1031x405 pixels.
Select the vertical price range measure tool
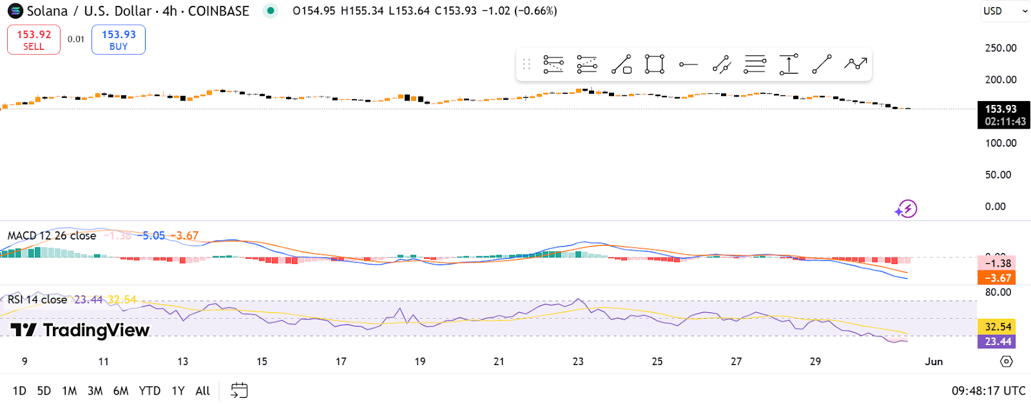[x=789, y=64]
